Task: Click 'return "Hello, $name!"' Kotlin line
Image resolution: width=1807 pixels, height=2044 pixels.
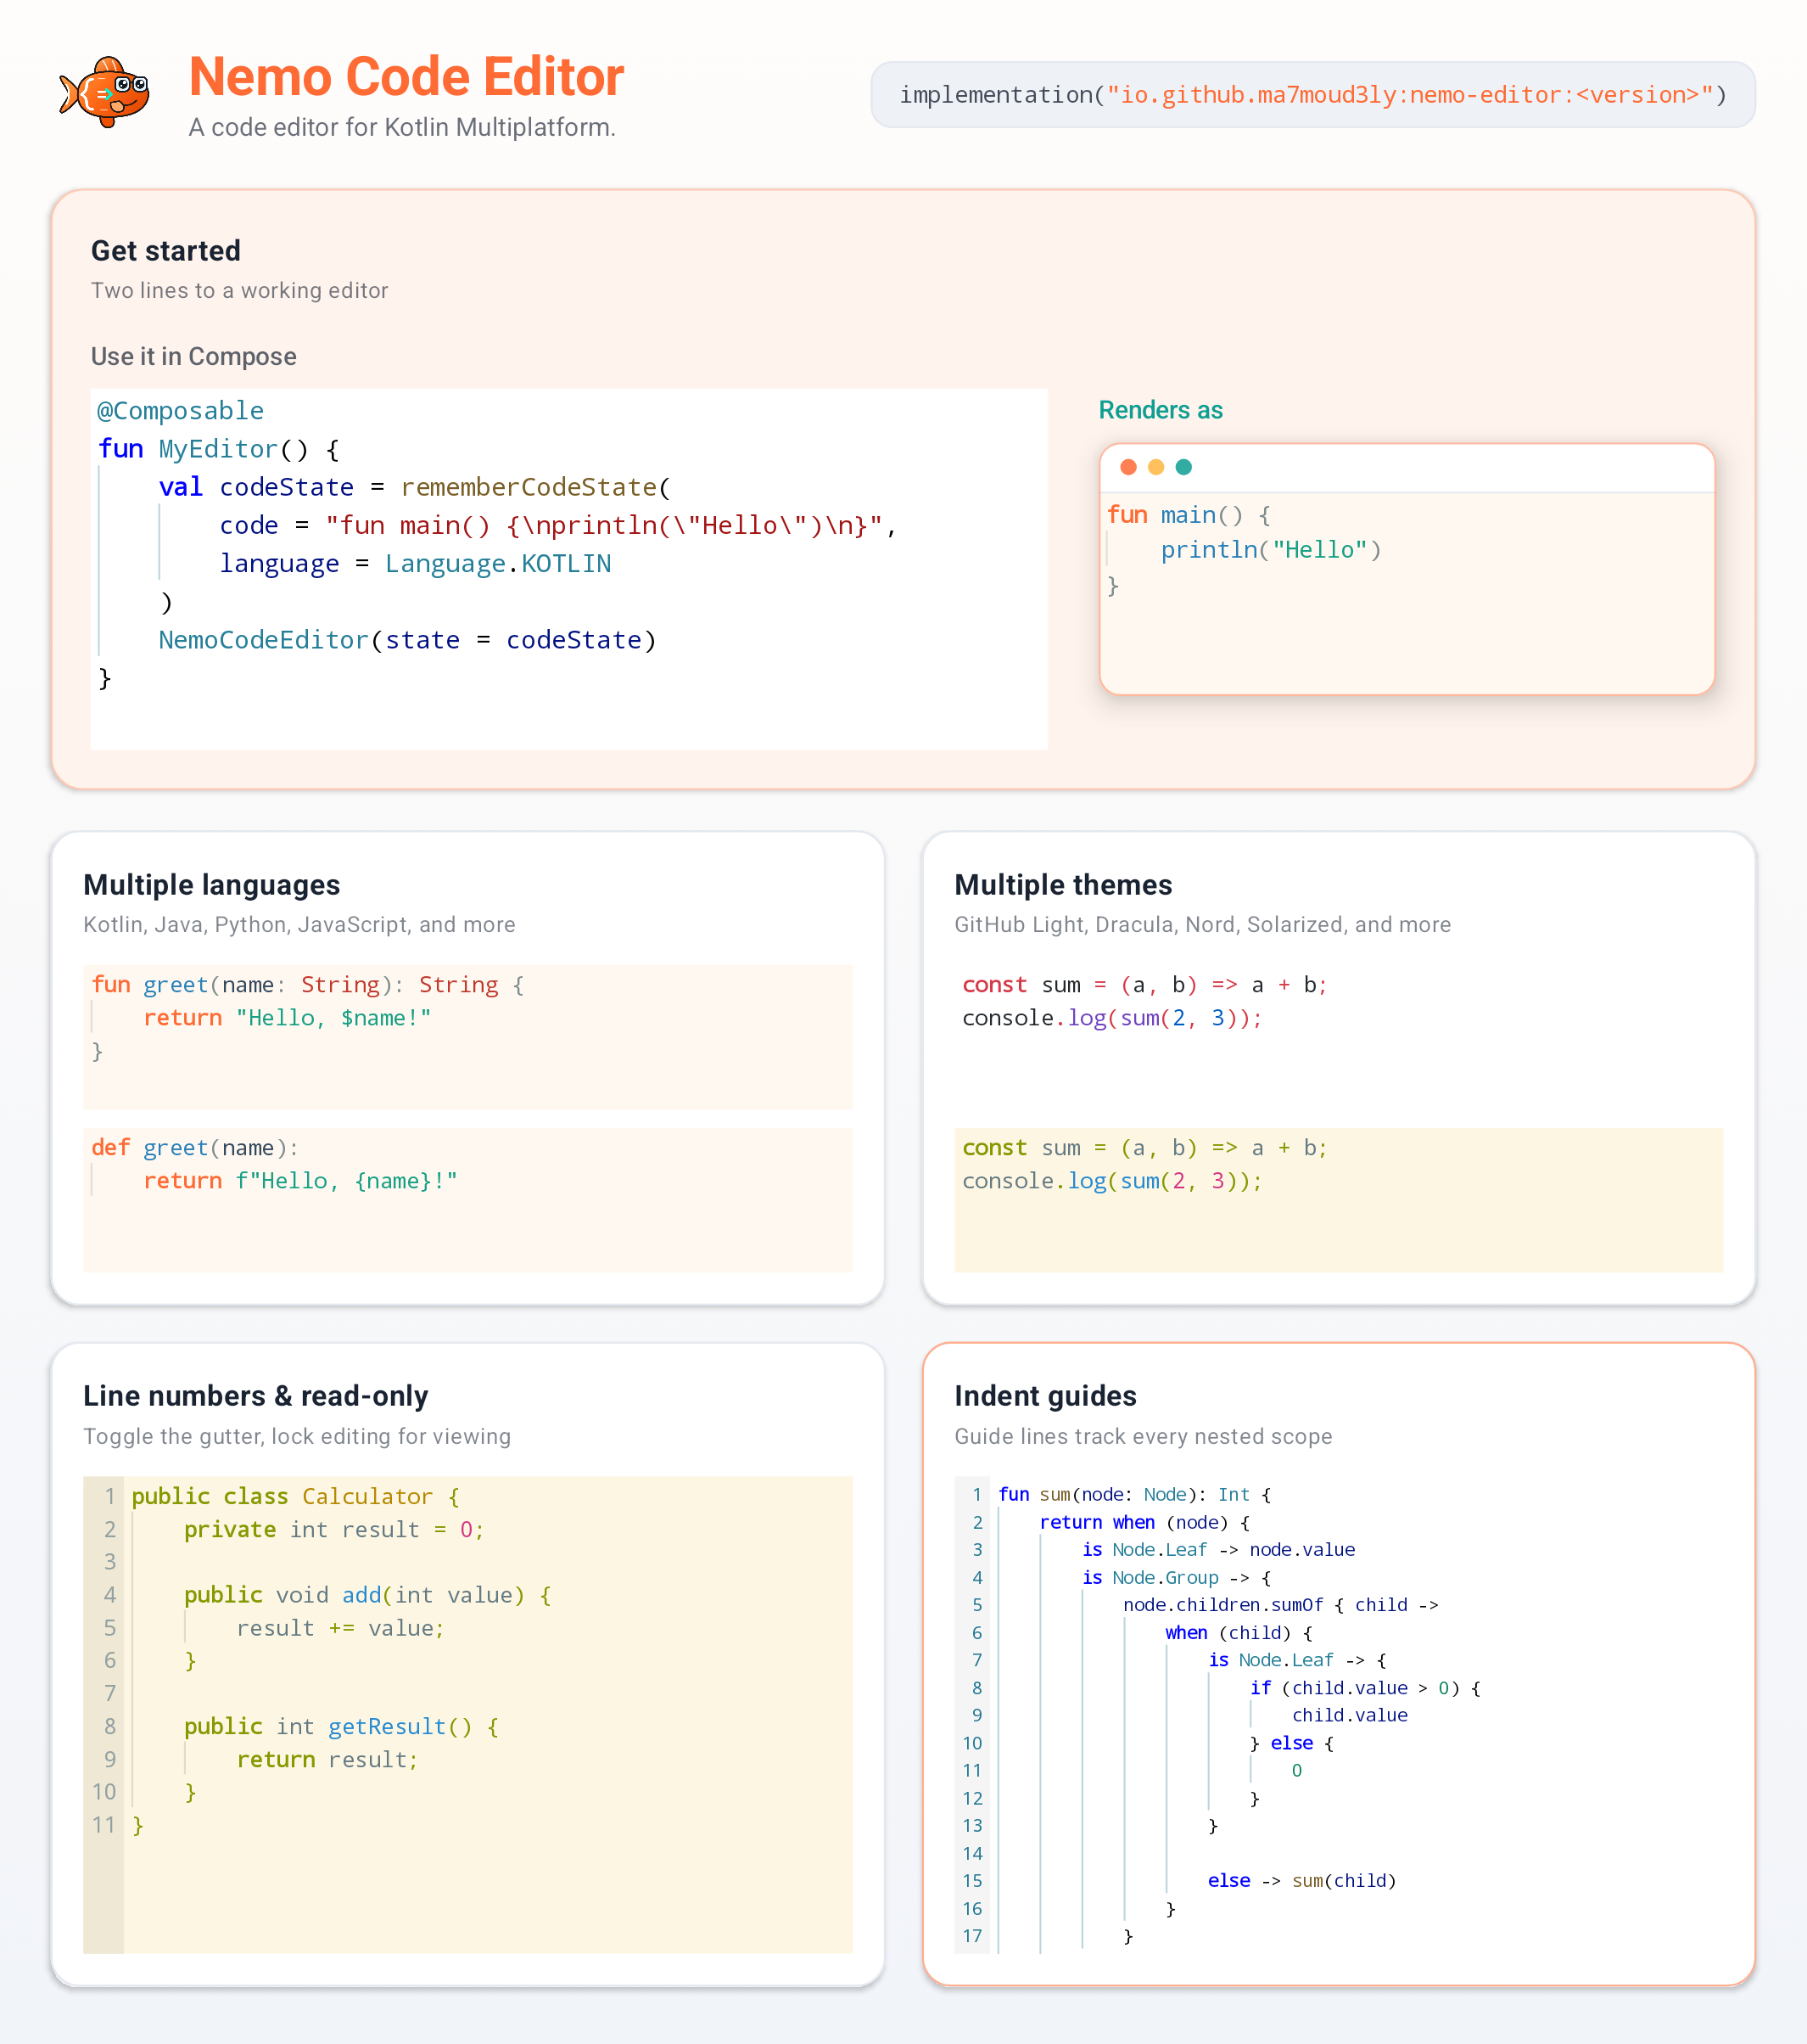Action: (287, 1018)
